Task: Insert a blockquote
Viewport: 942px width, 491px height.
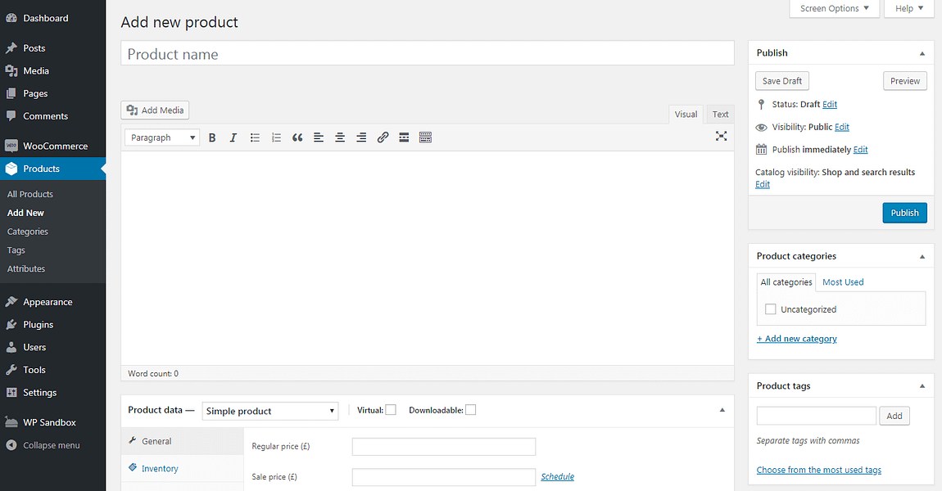Action: pos(297,137)
